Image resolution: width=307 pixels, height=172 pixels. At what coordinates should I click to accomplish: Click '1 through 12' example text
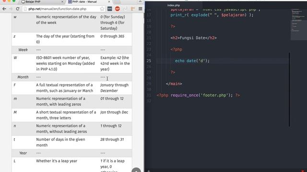[x=111, y=126]
